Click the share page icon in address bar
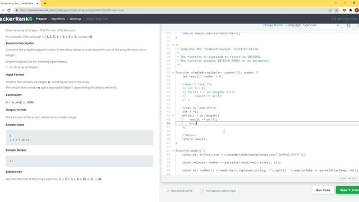359x202 pixels. pos(330,10)
